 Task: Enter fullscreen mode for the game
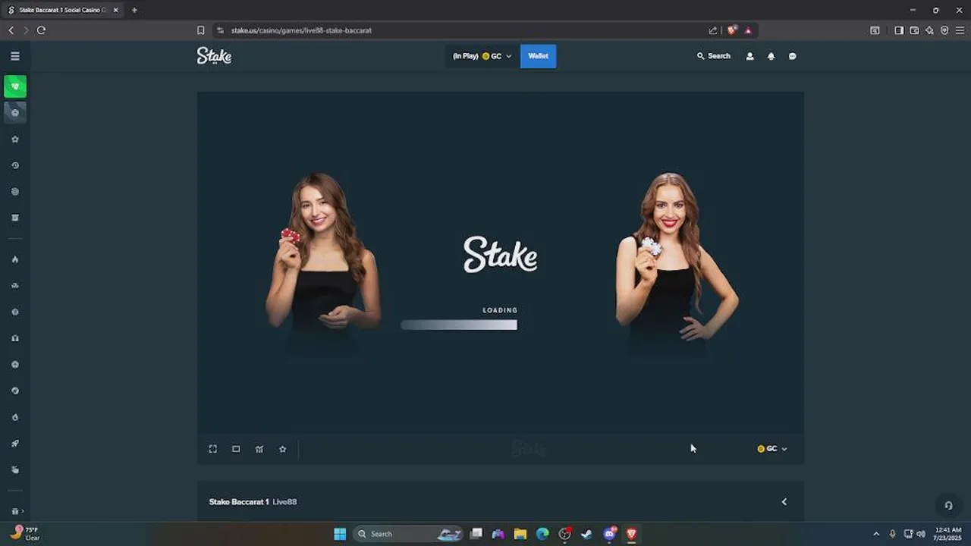(x=213, y=449)
